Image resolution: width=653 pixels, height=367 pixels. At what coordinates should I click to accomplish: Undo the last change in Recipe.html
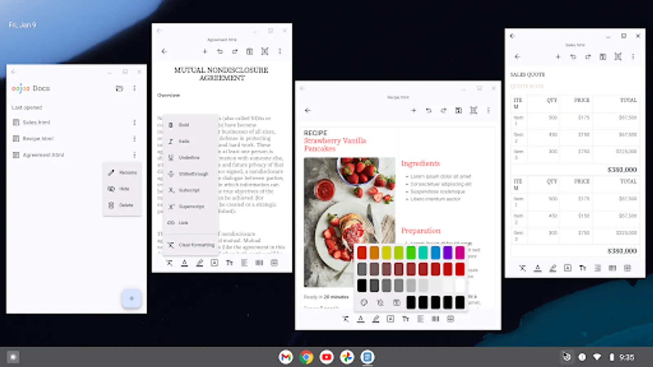429,110
